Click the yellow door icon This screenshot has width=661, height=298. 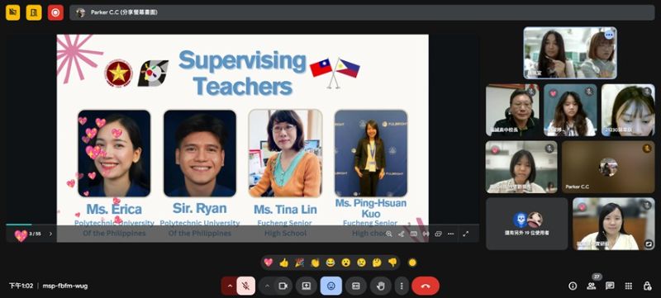tap(34, 12)
